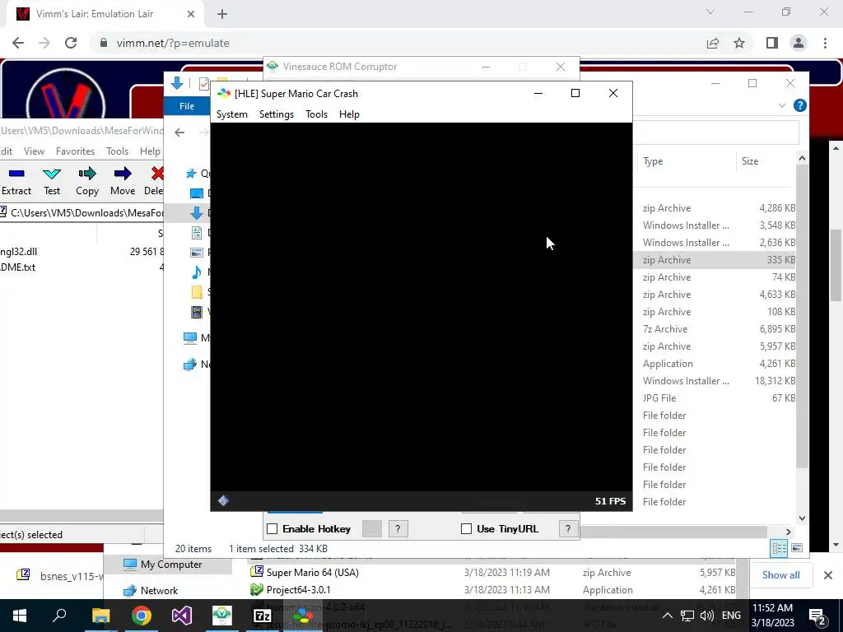Click the Explorer horizontal scrollbar right arrow

tap(788, 532)
